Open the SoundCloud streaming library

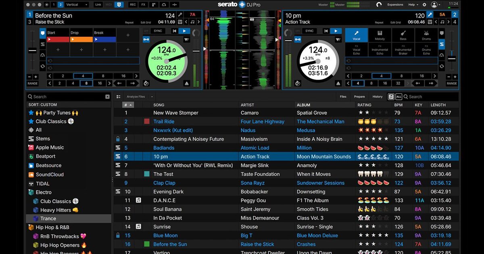click(50, 175)
